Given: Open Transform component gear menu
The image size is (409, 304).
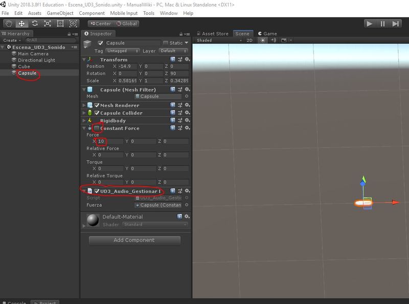Looking at the screenshot, I should click(187, 59).
